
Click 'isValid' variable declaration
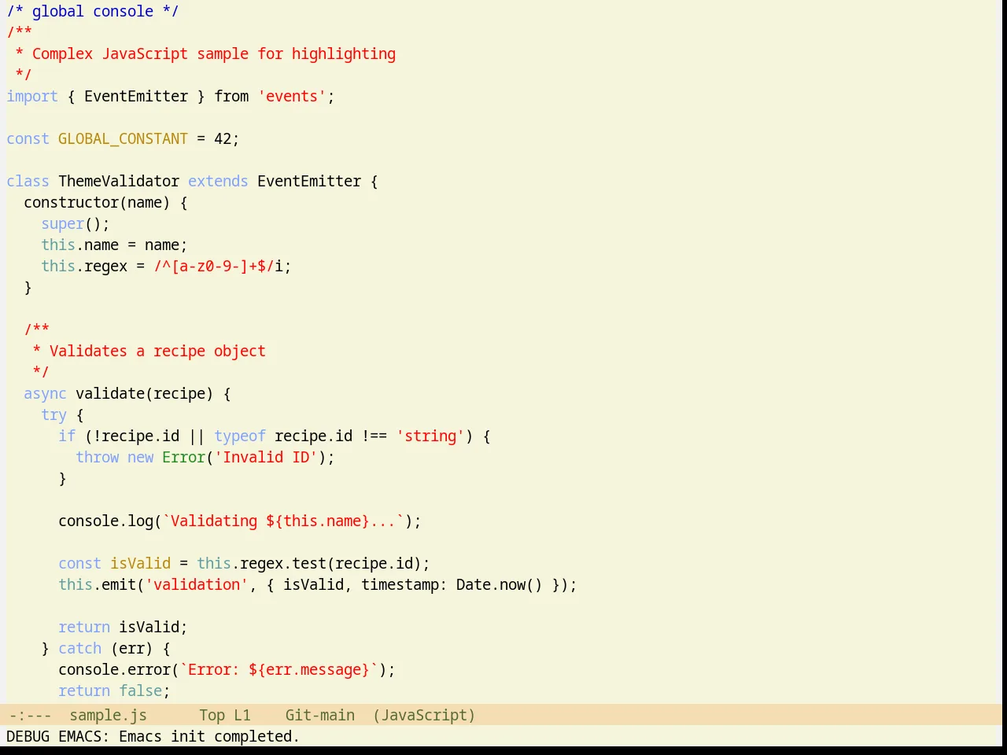(140, 563)
